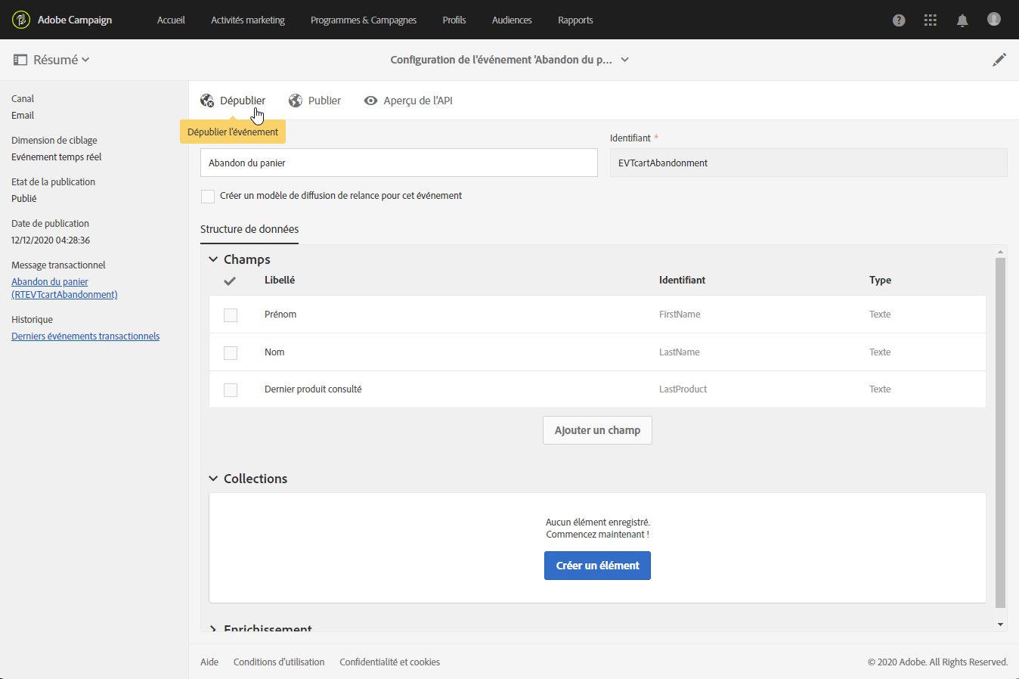This screenshot has height=679, width=1019.
Task: Click the Résumé side panel icon
Action: point(20,60)
